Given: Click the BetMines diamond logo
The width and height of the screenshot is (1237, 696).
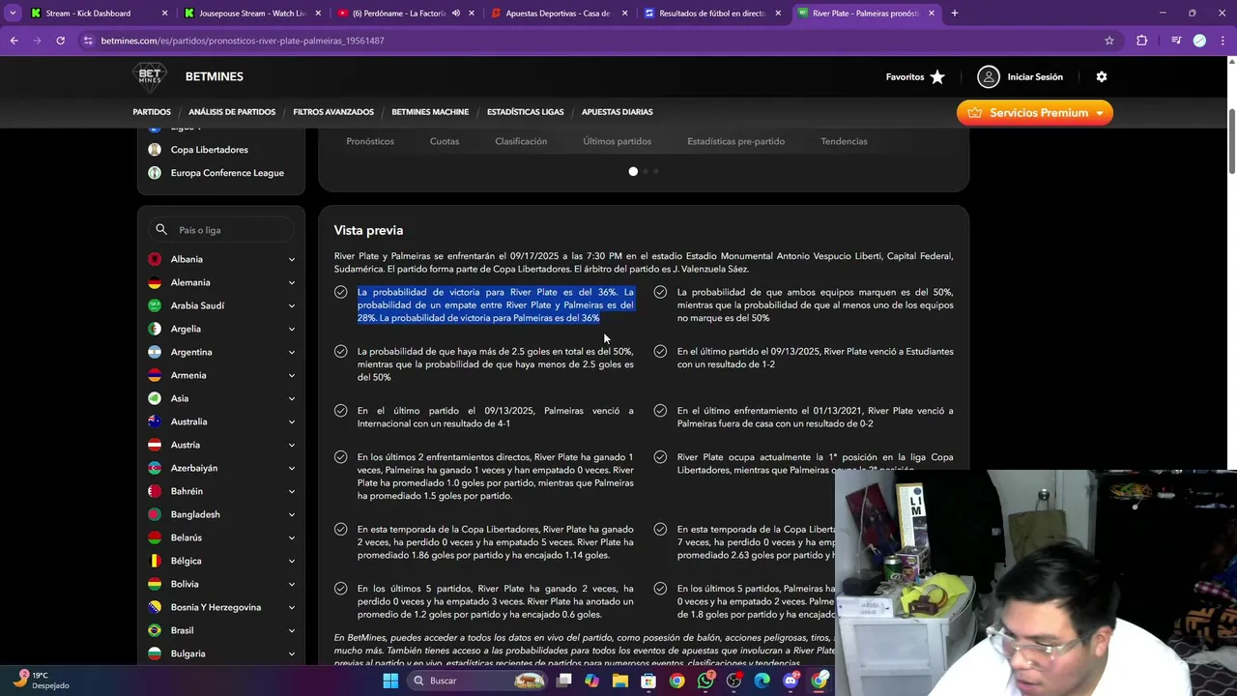Looking at the screenshot, I should tap(150, 76).
